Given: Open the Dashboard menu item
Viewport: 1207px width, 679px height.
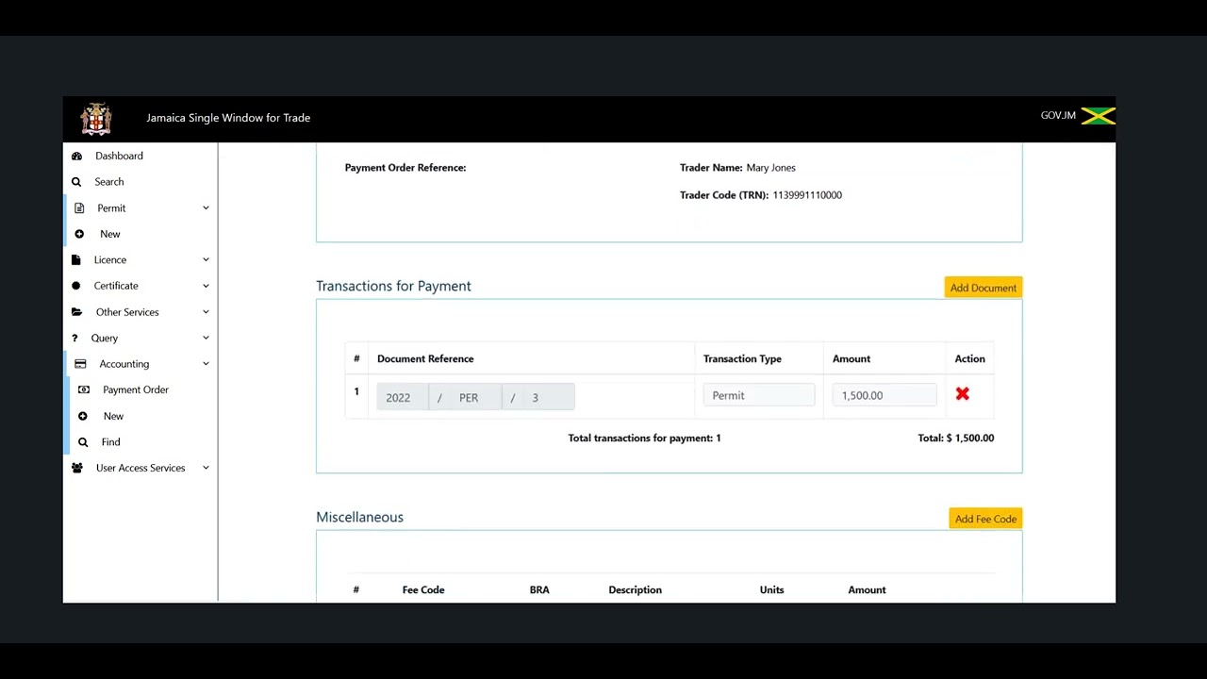Looking at the screenshot, I should (x=119, y=156).
